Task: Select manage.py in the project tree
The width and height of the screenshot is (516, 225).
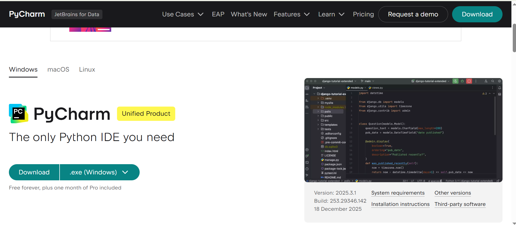Action: click(330, 160)
